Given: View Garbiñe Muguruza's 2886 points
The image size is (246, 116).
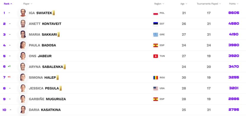Looking at the screenshot, I should pos(234,99).
